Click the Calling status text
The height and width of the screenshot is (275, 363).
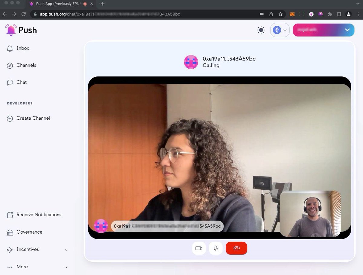pyautogui.click(x=211, y=66)
